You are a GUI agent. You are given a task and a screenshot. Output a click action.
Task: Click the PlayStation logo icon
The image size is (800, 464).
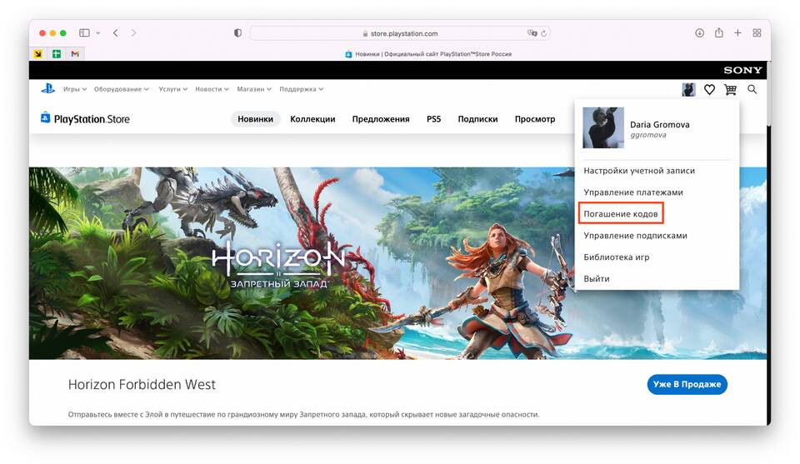(x=48, y=89)
